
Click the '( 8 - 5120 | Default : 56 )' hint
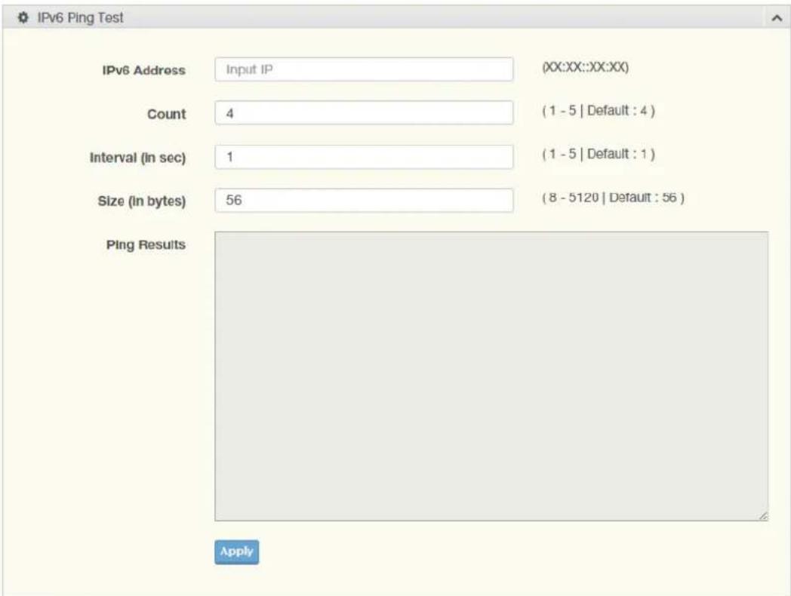click(x=613, y=197)
